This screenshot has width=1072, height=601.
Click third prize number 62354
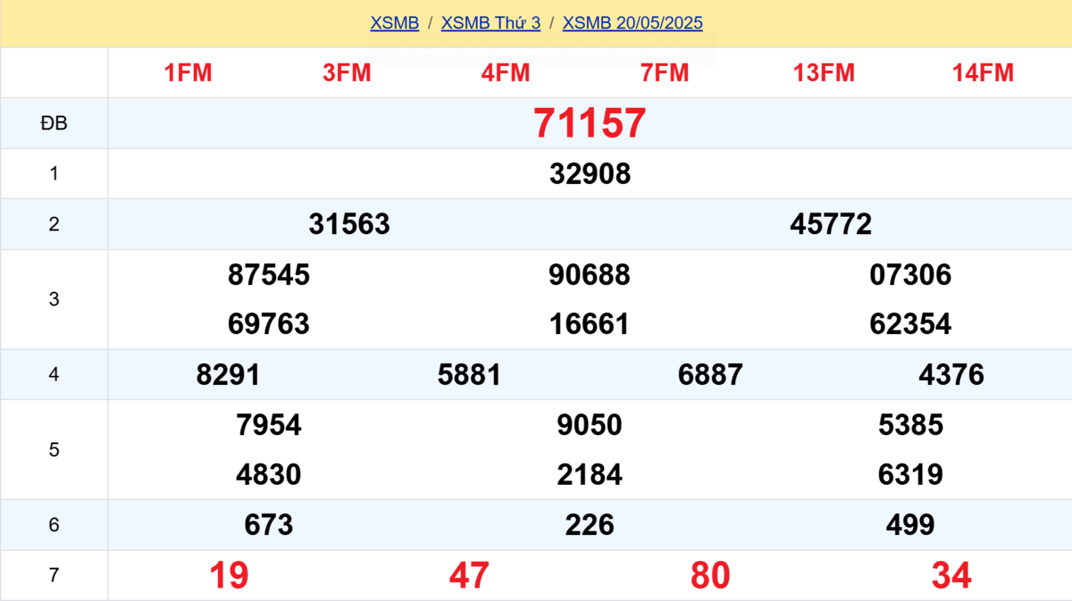pyautogui.click(x=910, y=324)
